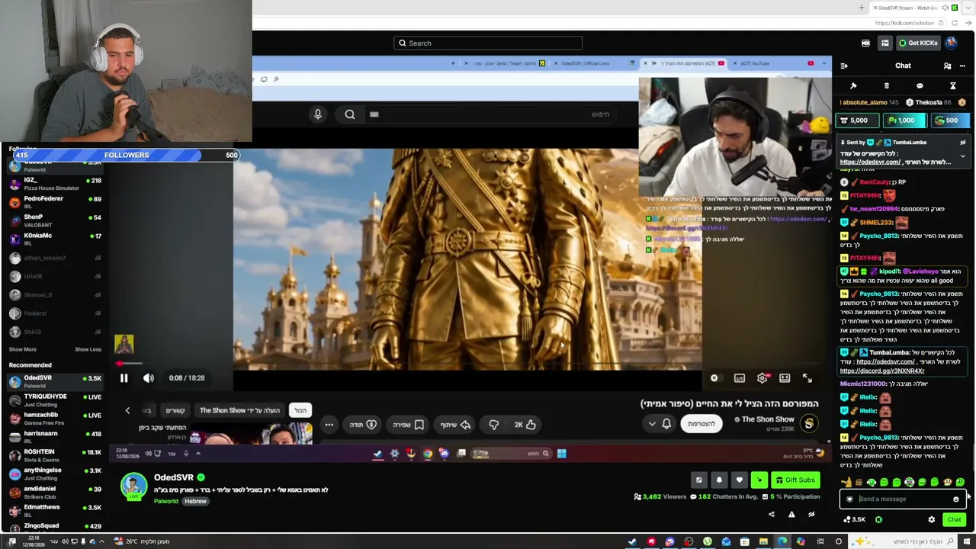Select the Hebrew language tag
This screenshot has width=976, height=549.
pyautogui.click(x=195, y=502)
